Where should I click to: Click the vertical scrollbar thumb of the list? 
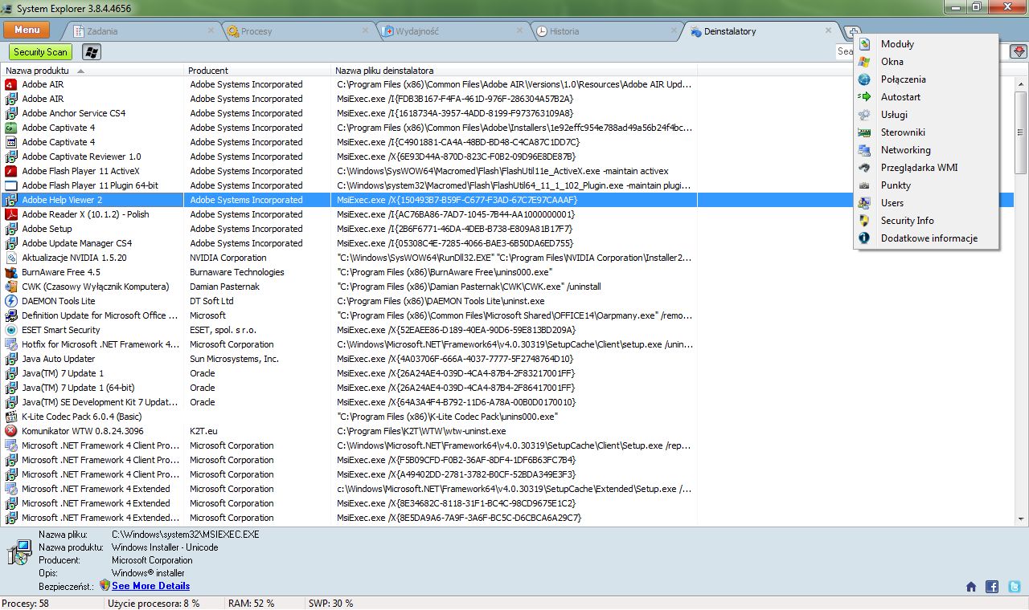coord(1021,132)
